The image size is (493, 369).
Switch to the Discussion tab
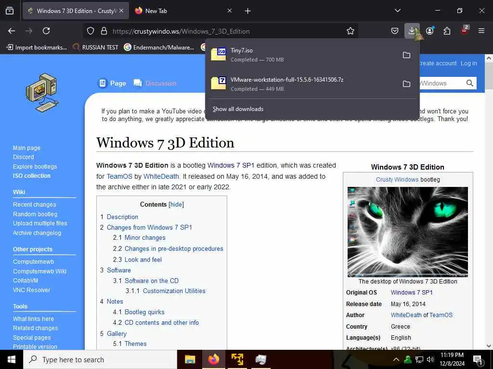point(155,83)
